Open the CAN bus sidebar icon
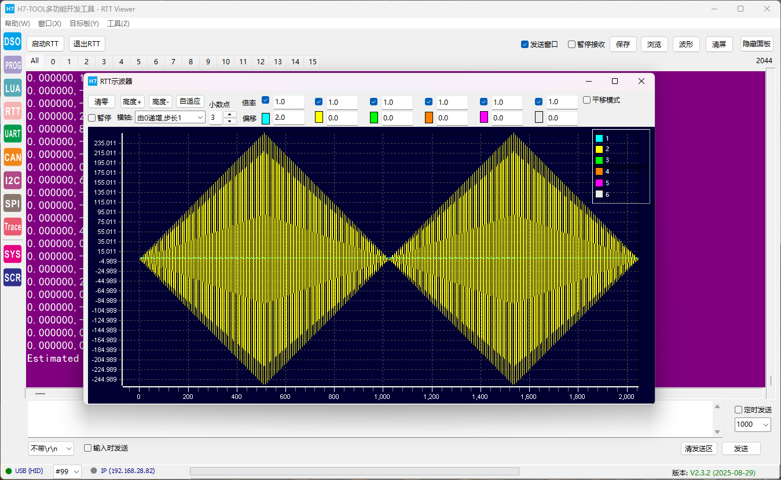Screen dimensions: 781x480 [x=12, y=157]
